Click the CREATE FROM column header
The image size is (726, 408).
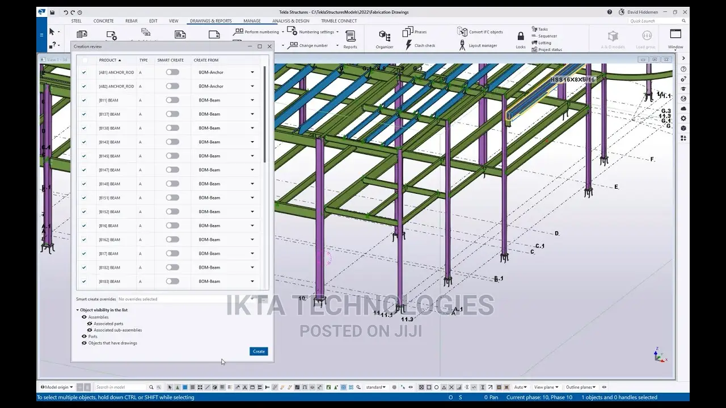206,60
